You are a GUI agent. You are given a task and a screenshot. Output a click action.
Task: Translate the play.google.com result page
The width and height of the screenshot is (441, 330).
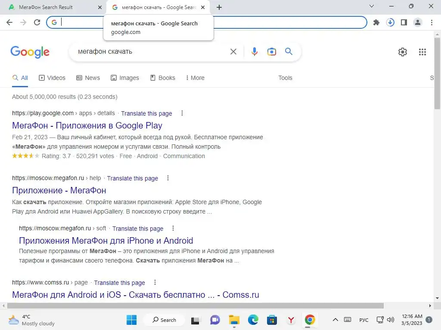[146, 113]
